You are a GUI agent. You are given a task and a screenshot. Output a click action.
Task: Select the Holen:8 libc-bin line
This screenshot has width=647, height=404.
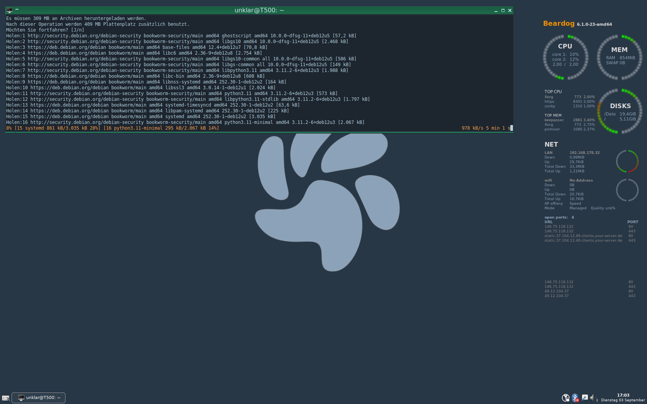(x=134, y=76)
